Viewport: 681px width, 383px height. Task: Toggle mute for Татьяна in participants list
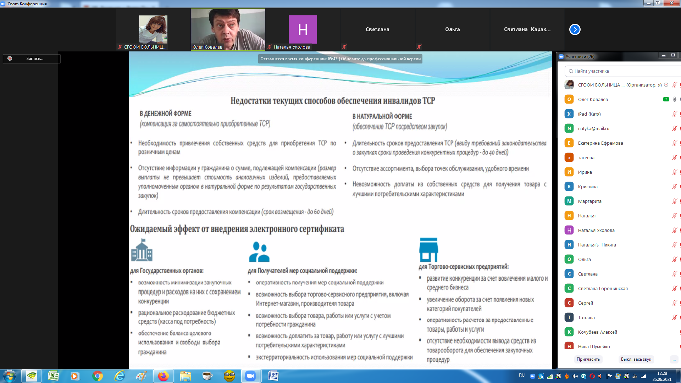tap(674, 318)
